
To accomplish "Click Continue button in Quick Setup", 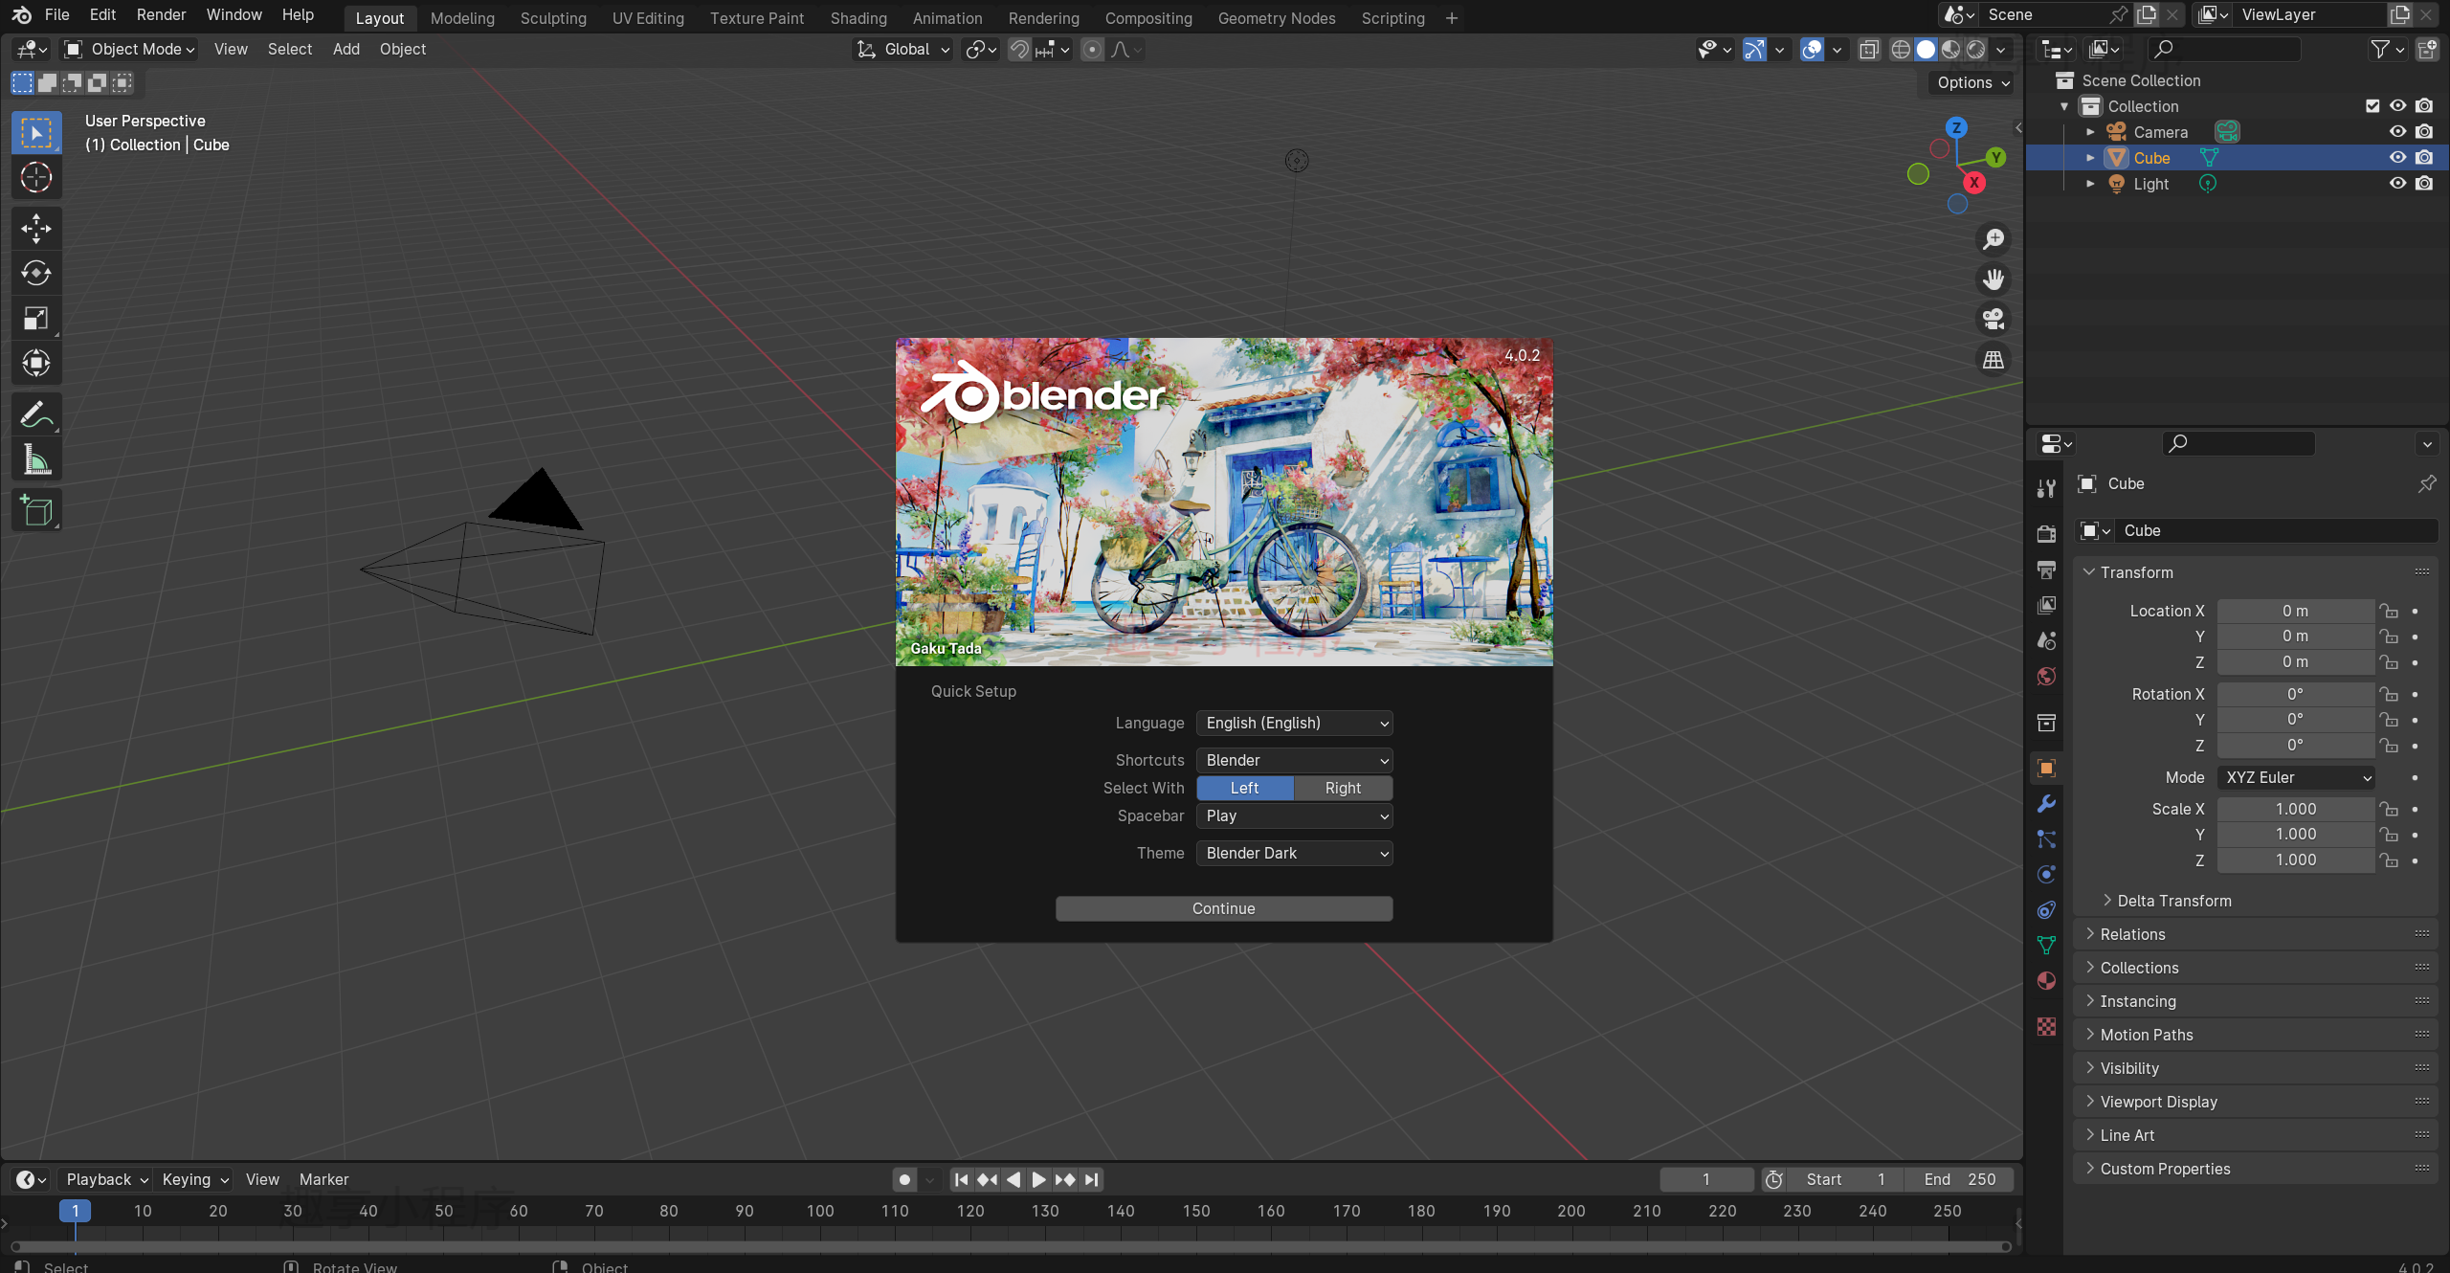I will (1223, 908).
